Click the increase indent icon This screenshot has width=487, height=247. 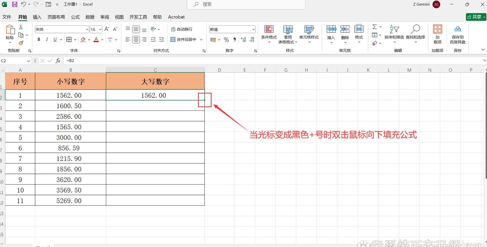161,39
